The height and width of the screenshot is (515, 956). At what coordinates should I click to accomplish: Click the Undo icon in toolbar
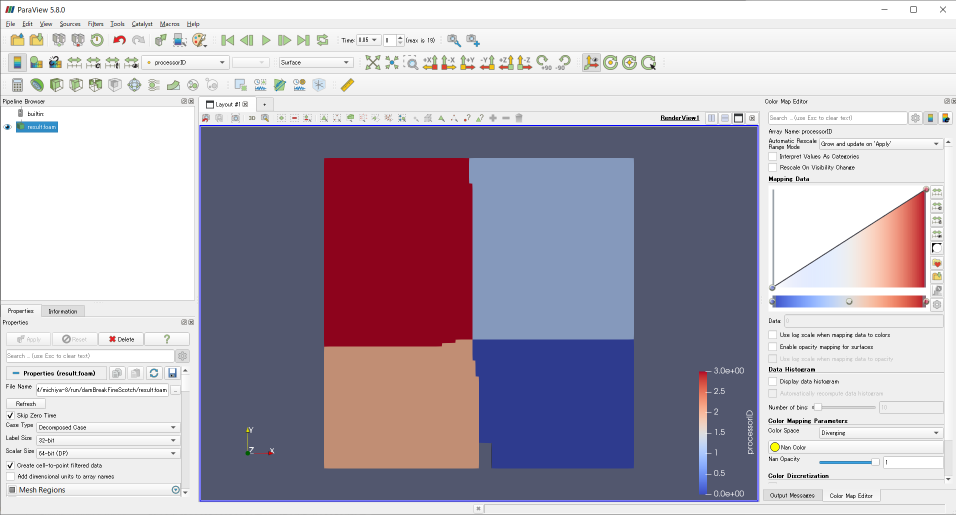[119, 40]
